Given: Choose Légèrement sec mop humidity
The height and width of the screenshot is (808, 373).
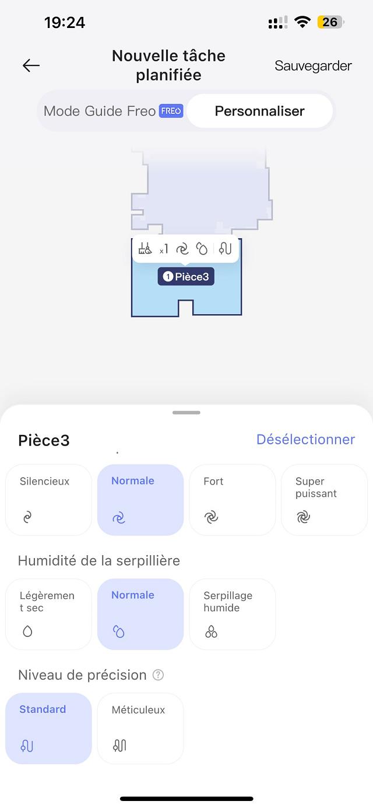Looking at the screenshot, I should pos(48,614).
